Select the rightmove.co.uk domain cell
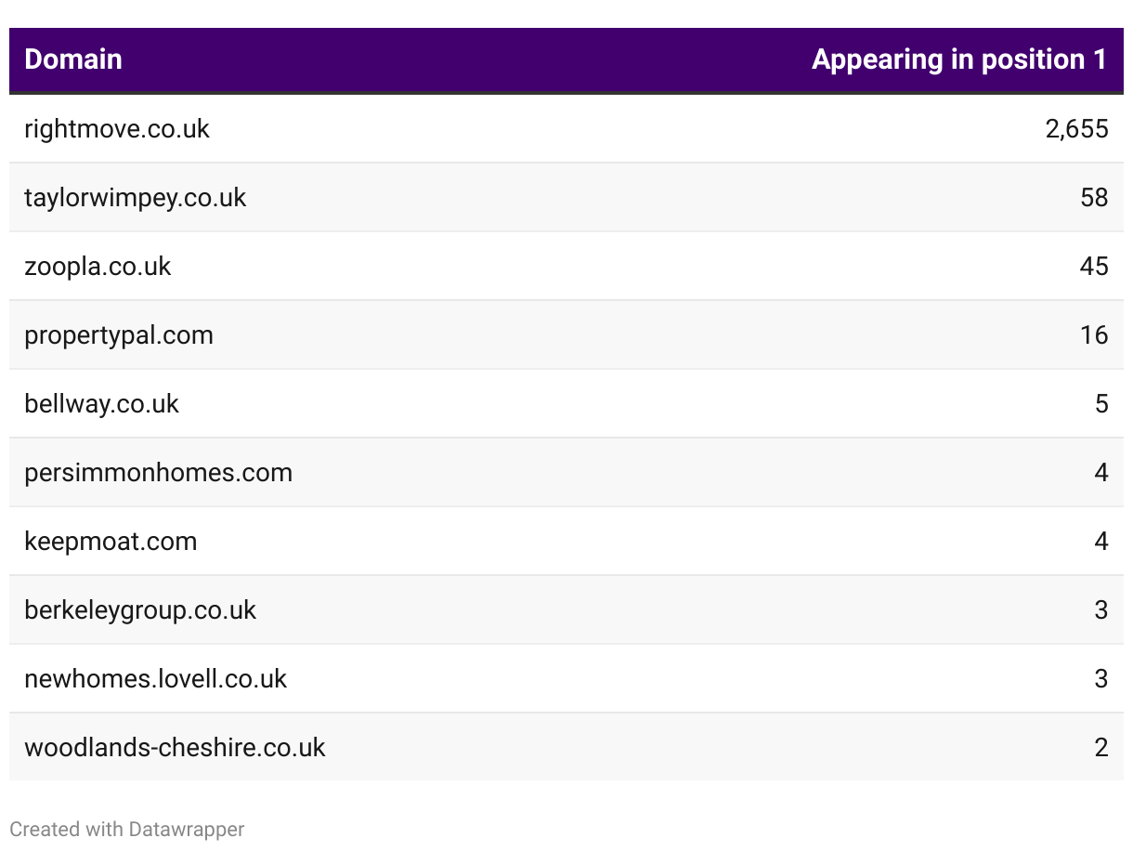Image resolution: width=1133 pixels, height=851 pixels. (x=117, y=128)
